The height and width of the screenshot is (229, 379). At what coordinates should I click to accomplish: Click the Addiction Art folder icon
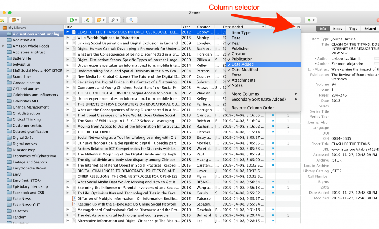[x=9, y=40]
